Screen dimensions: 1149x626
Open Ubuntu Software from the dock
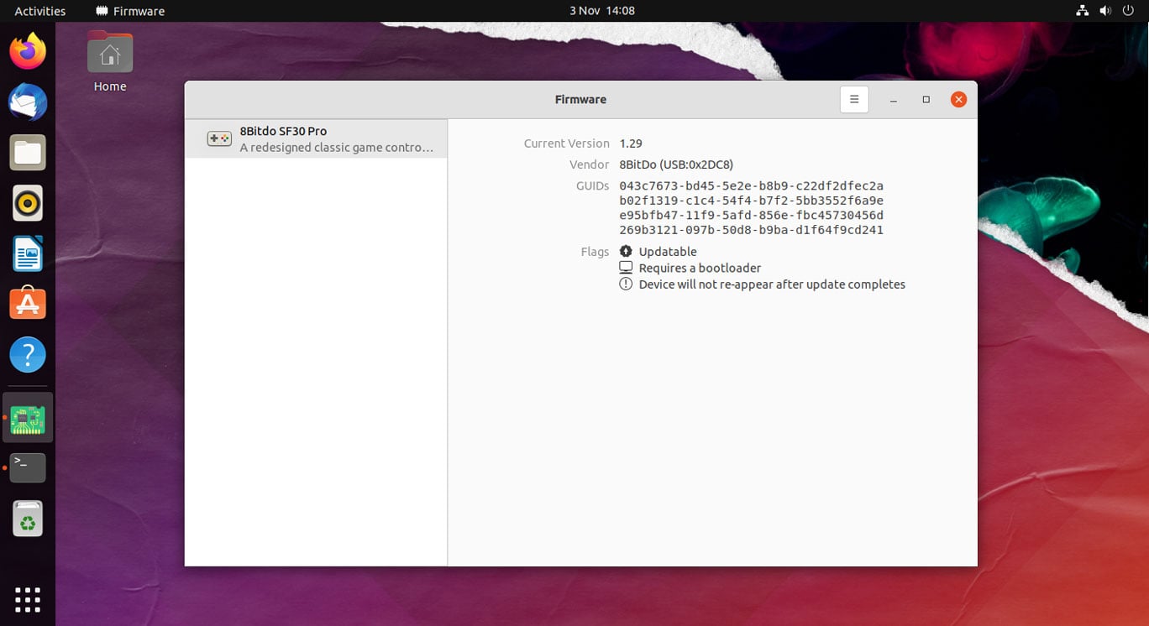coord(28,303)
